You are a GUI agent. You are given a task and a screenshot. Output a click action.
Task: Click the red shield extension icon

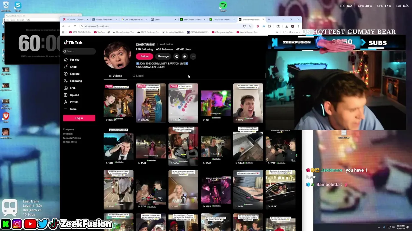[257, 26]
